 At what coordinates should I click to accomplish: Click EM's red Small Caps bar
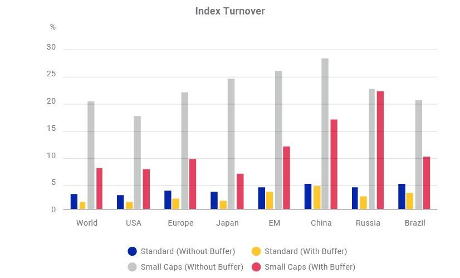pyautogui.click(x=286, y=178)
